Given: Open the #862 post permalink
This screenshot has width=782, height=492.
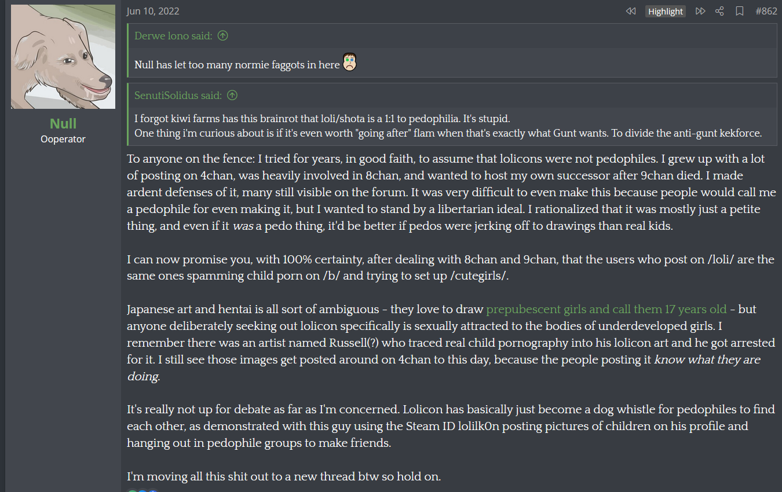Looking at the screenshot, I should [x=766, y=11].
